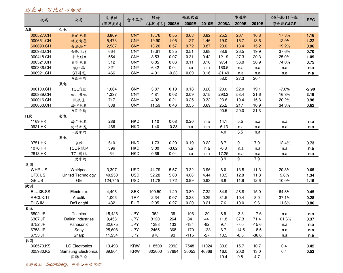
Task: Click share price value 19.90
Action: [155, 41]
